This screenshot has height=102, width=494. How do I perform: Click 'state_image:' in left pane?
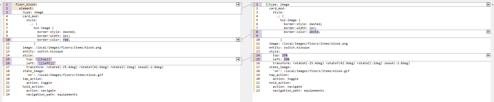(34, 71)
